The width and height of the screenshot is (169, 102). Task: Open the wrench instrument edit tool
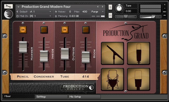pos(8,7)
